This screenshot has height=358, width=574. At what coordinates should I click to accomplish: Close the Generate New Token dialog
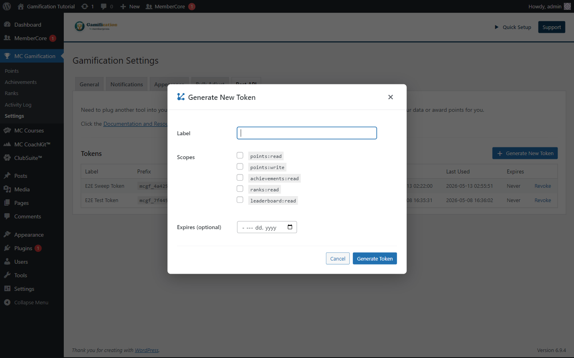point(391,97)
